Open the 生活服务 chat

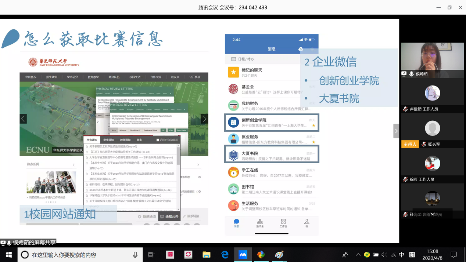[x=272, y=205]
